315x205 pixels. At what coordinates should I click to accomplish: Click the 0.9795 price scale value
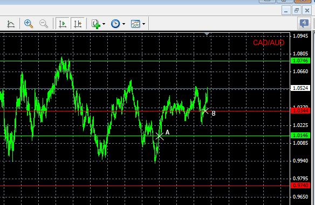pyautogui.click(x=300, y=178)
